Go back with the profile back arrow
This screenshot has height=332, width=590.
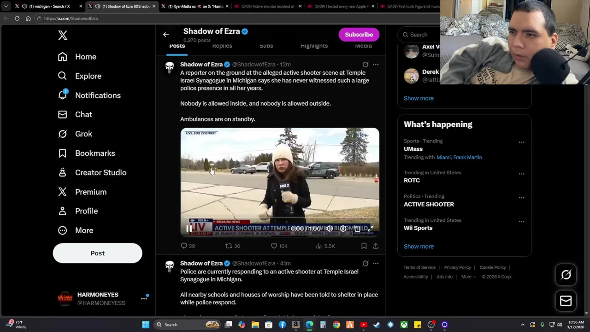click(166, 35)
